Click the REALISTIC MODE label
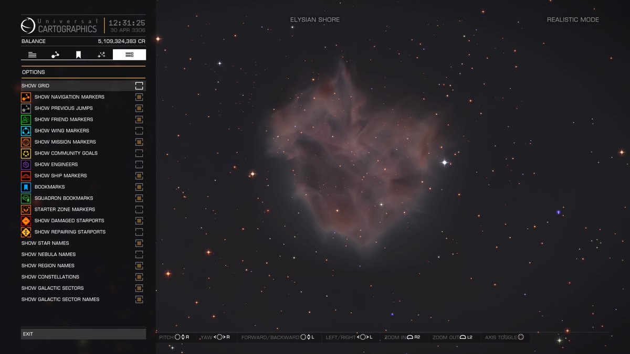The width and height of the screenshot is (630, 354). (x=573, y=20)
